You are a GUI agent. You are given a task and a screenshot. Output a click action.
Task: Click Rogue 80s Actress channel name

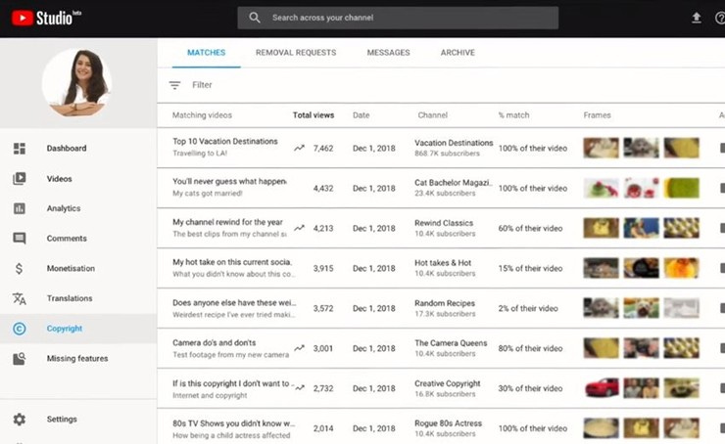[x=448, y=423]
